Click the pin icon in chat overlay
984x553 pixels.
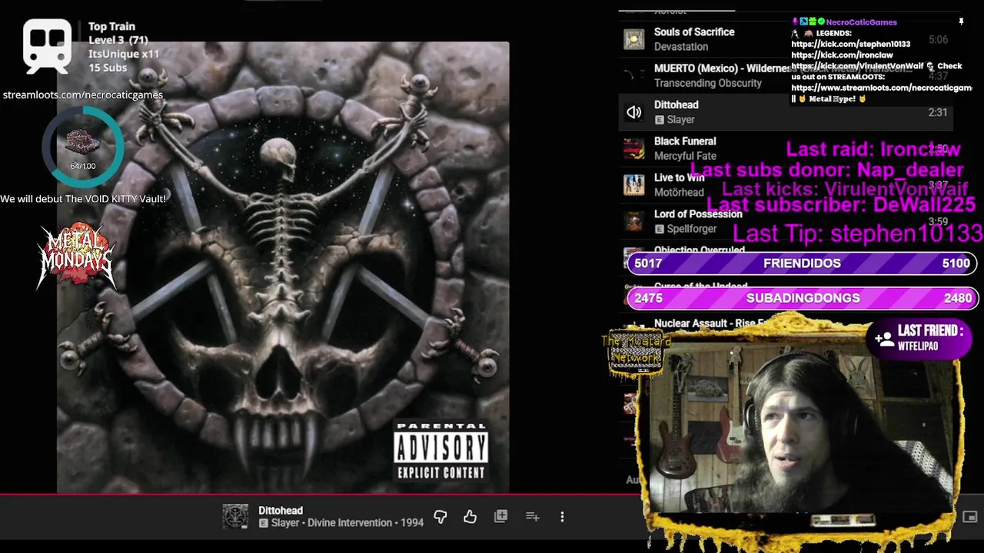(961, 22)
